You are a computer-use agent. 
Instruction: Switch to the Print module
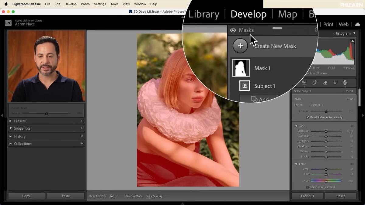pos(328,24)
